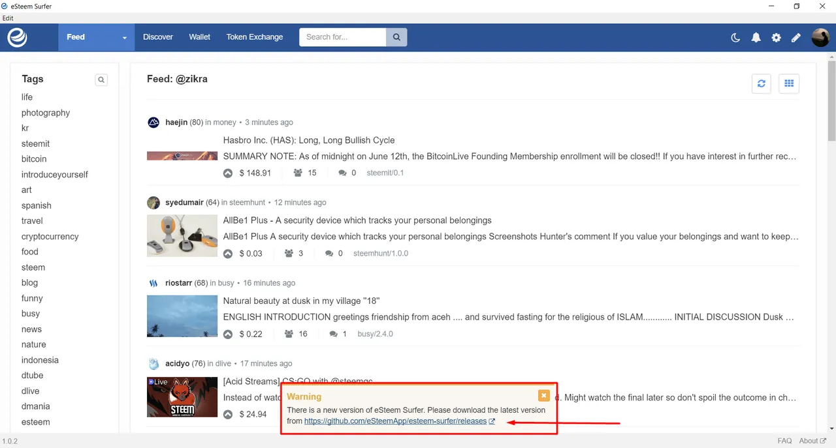Click syedumair's author avatar
Screen dimensions: 836x448
tap(153, 202)
